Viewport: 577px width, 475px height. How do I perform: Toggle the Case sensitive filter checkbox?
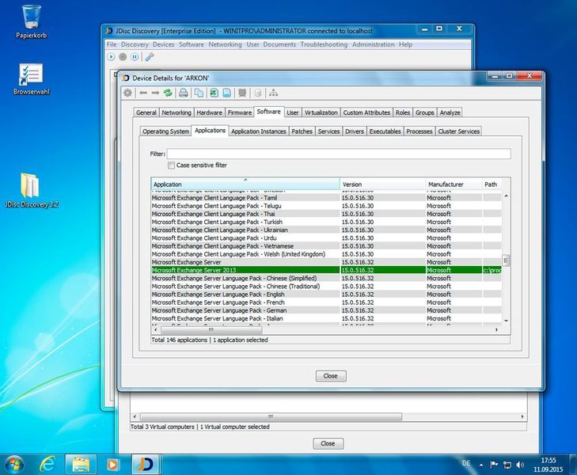coord(171,165)
